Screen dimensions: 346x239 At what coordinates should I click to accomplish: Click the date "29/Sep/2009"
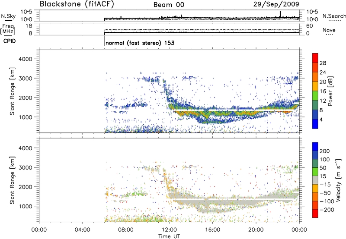276,4
